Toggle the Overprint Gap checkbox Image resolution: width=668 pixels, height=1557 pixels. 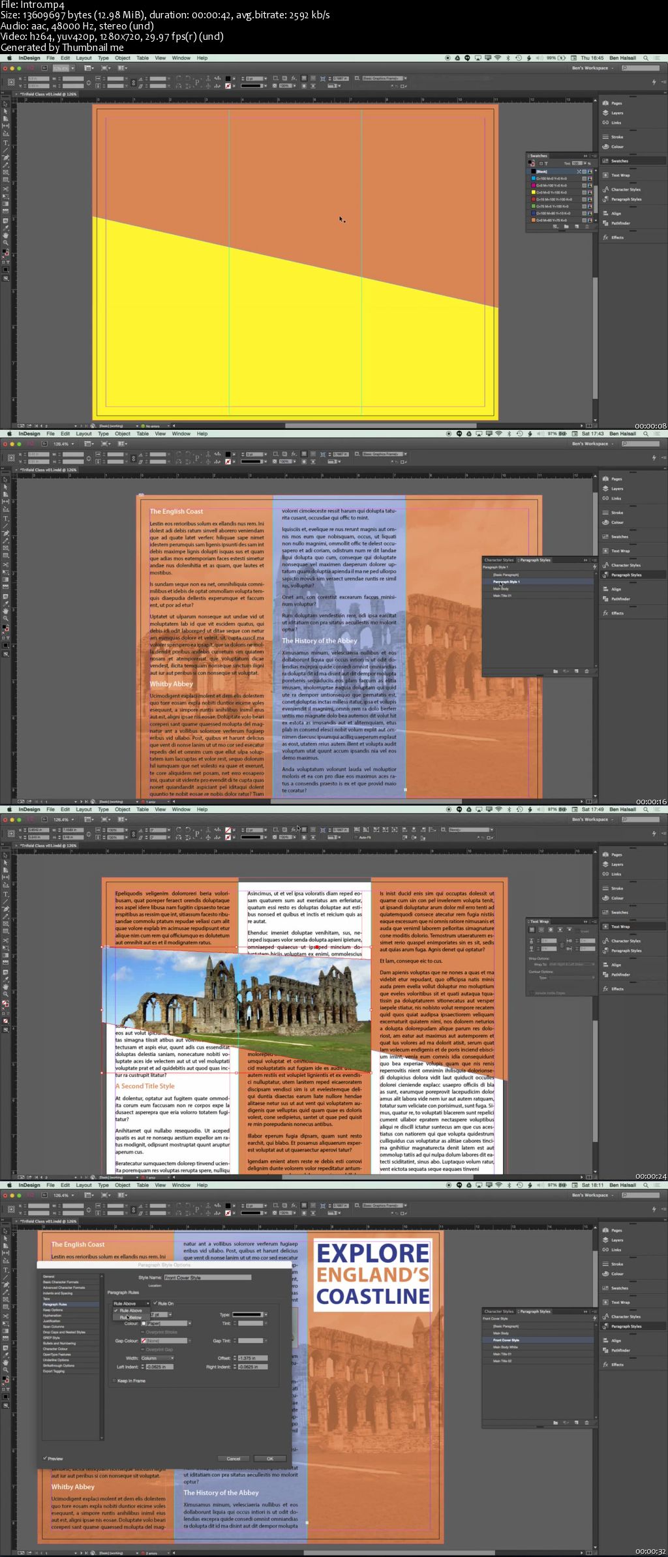(x=143, y=1350)
